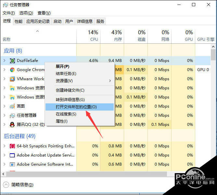Expand the 任务管理器 process row

pyautogui.click(x=5, y=115)
